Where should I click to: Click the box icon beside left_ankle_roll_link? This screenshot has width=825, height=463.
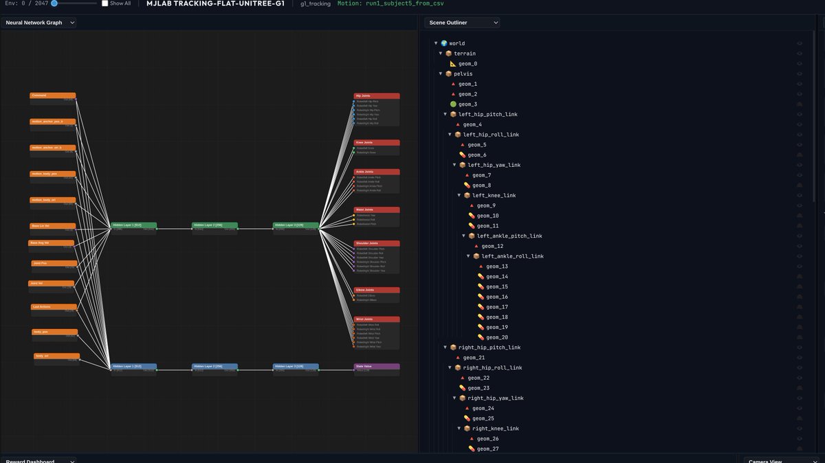[476, 256]
